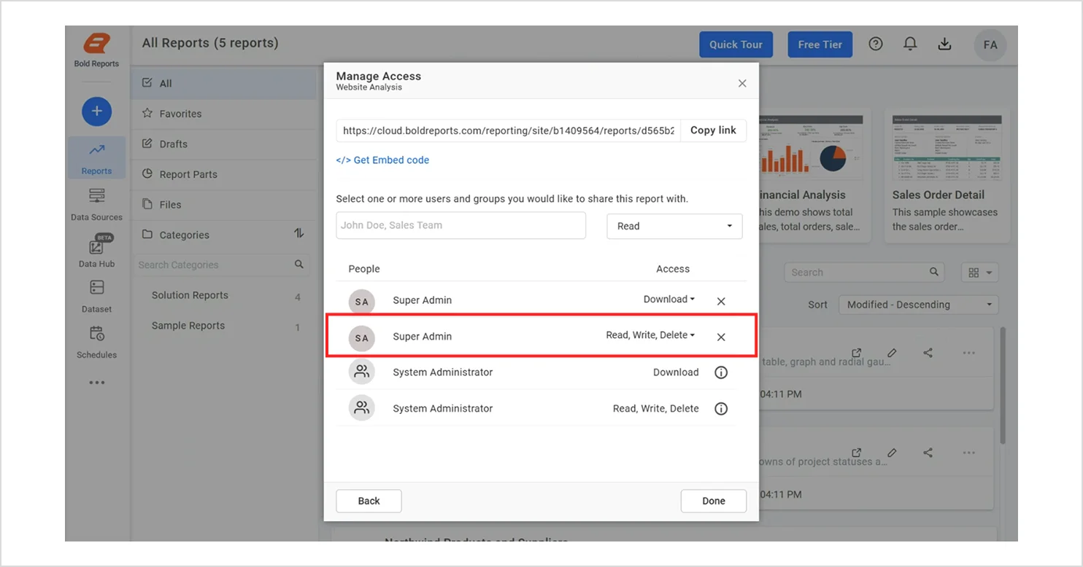Click the Quick Tour button
Image resolution: width=1083 pixels, height=567 pixels.
[x=736, y=44]
